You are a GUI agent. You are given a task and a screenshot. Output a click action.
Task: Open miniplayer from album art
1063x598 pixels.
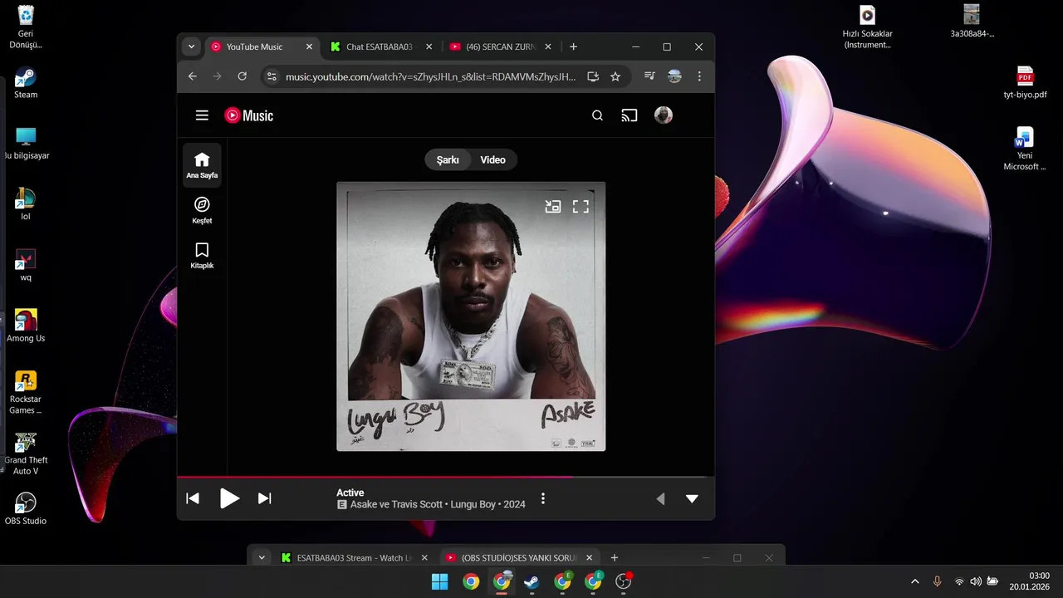point(553,207)
